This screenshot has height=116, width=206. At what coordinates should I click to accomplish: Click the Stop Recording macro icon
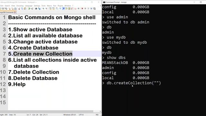[x=85, y=9]
